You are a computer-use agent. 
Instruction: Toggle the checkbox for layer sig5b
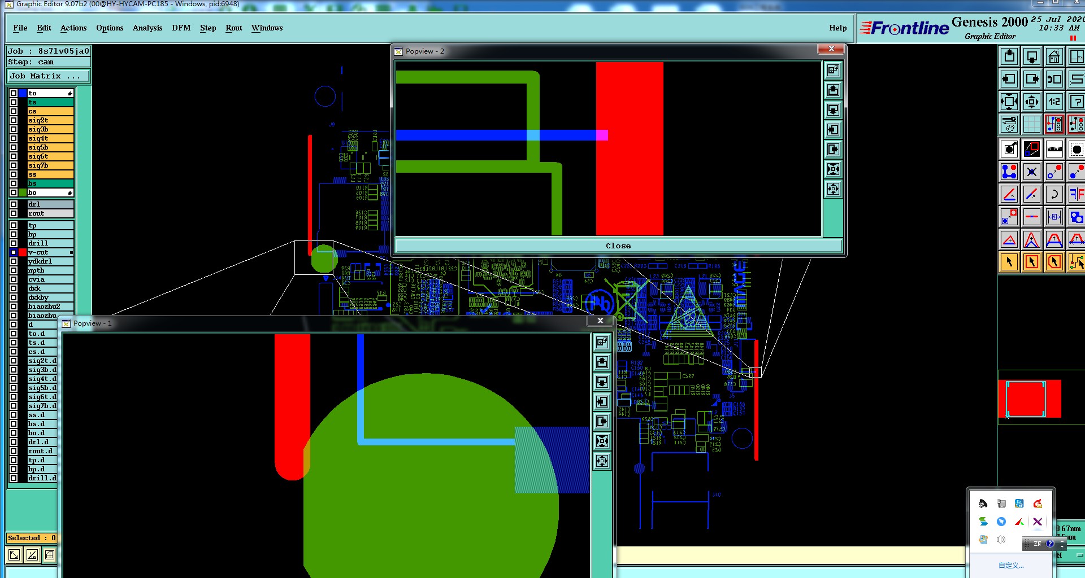tap(14, 147)
